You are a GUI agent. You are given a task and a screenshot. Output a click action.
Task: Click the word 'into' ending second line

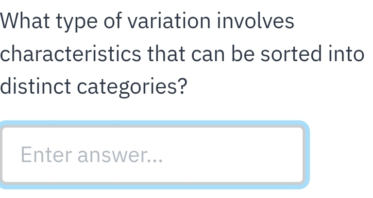coord(346,54)
